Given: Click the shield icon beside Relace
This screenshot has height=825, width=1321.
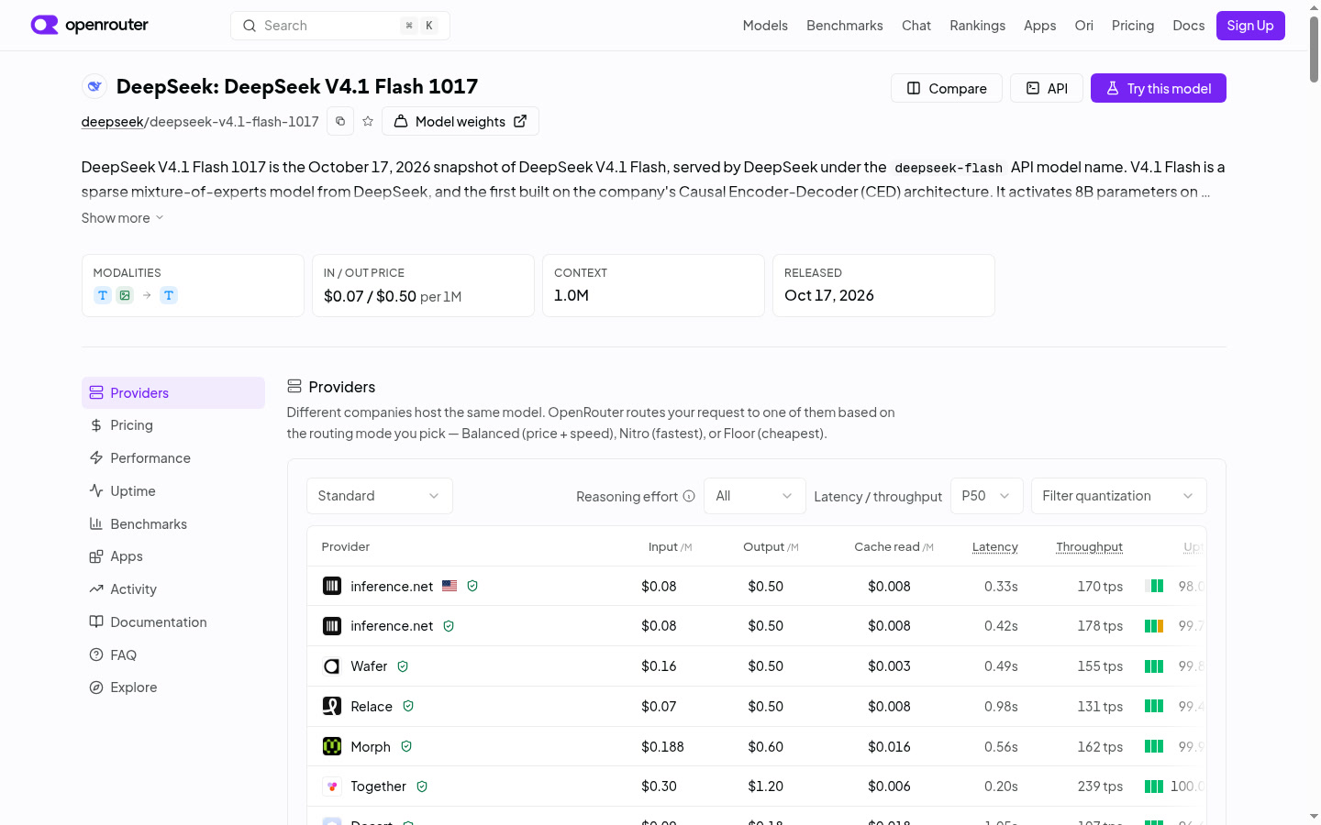Looking at the screenshot, I should pyautogui.click(x=408, y=706).
